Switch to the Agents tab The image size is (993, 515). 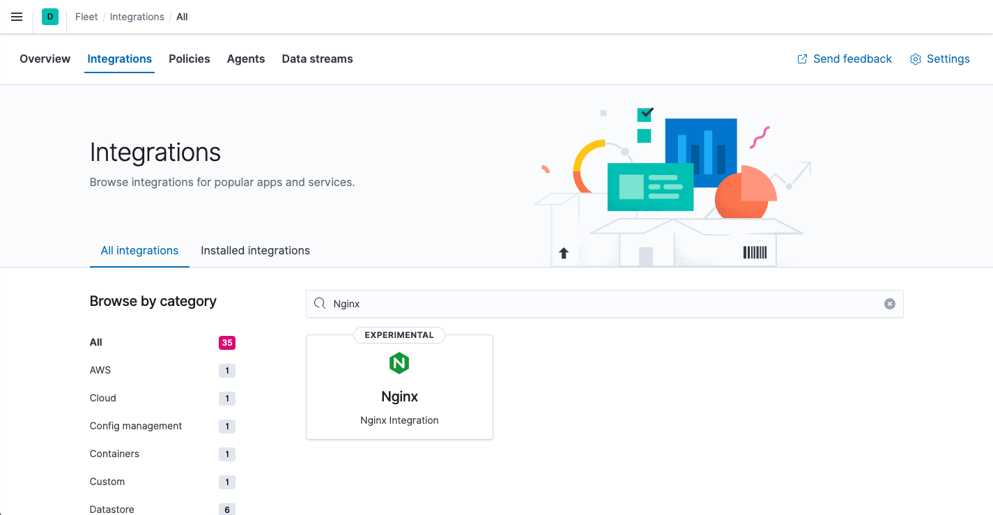pyautogui.click(x=245, y=59)
